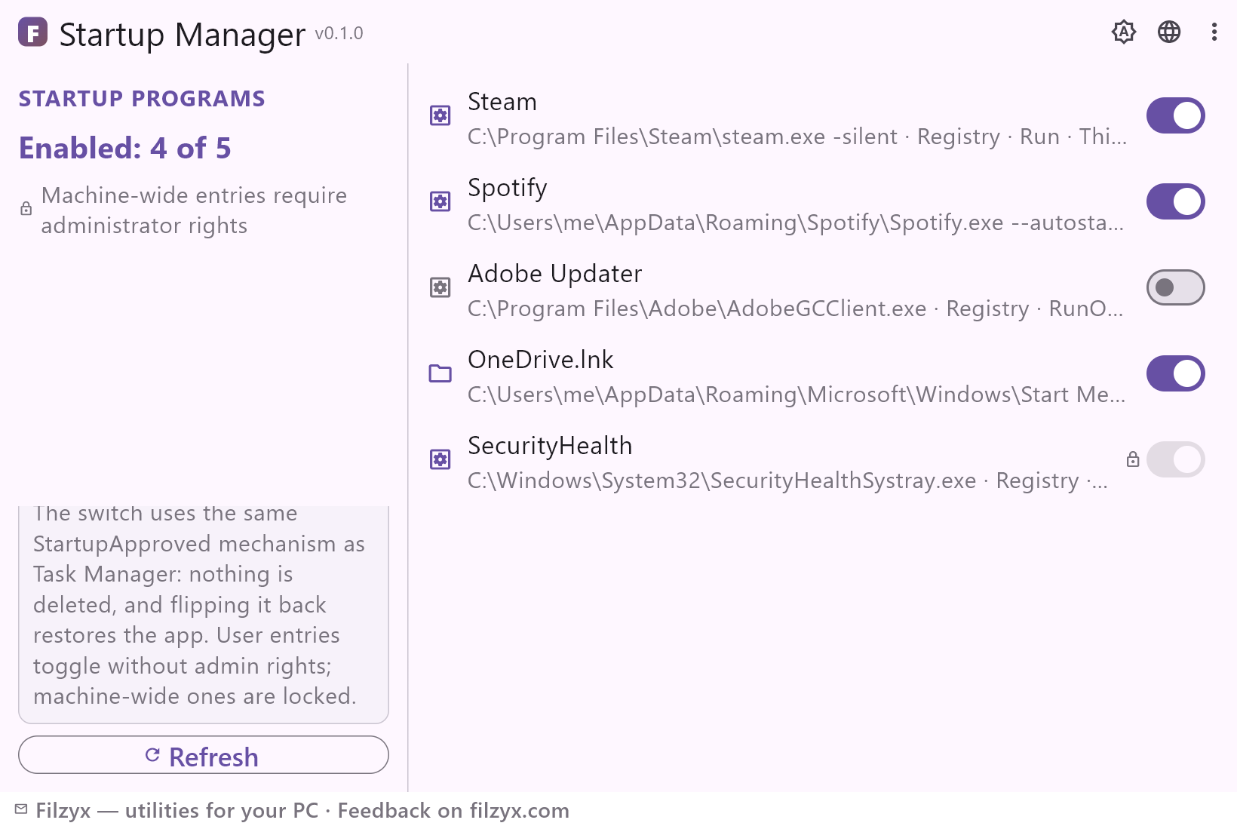The image size is (1237, 826).
Task: Click the Spotify.exe --autostart path text
Action: coord(796,223)
